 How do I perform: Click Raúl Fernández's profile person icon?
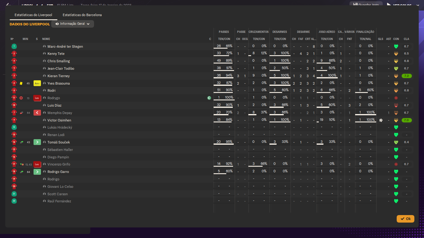click(44, 201)
